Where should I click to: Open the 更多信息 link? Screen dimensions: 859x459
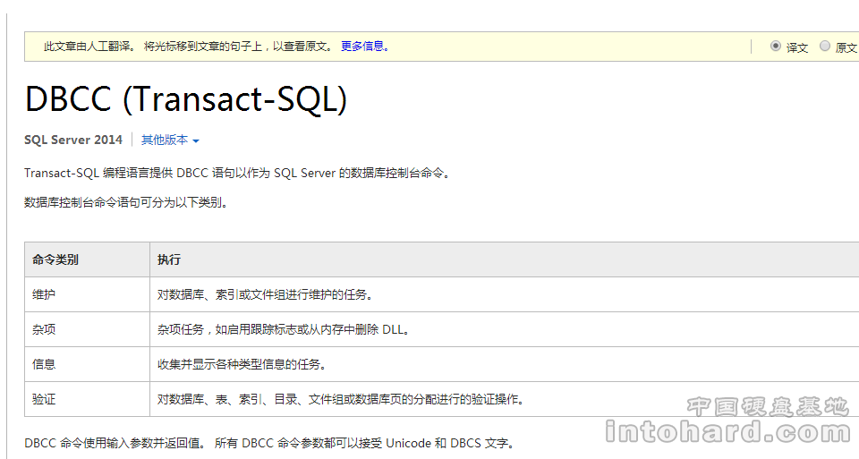coord(365,47)
